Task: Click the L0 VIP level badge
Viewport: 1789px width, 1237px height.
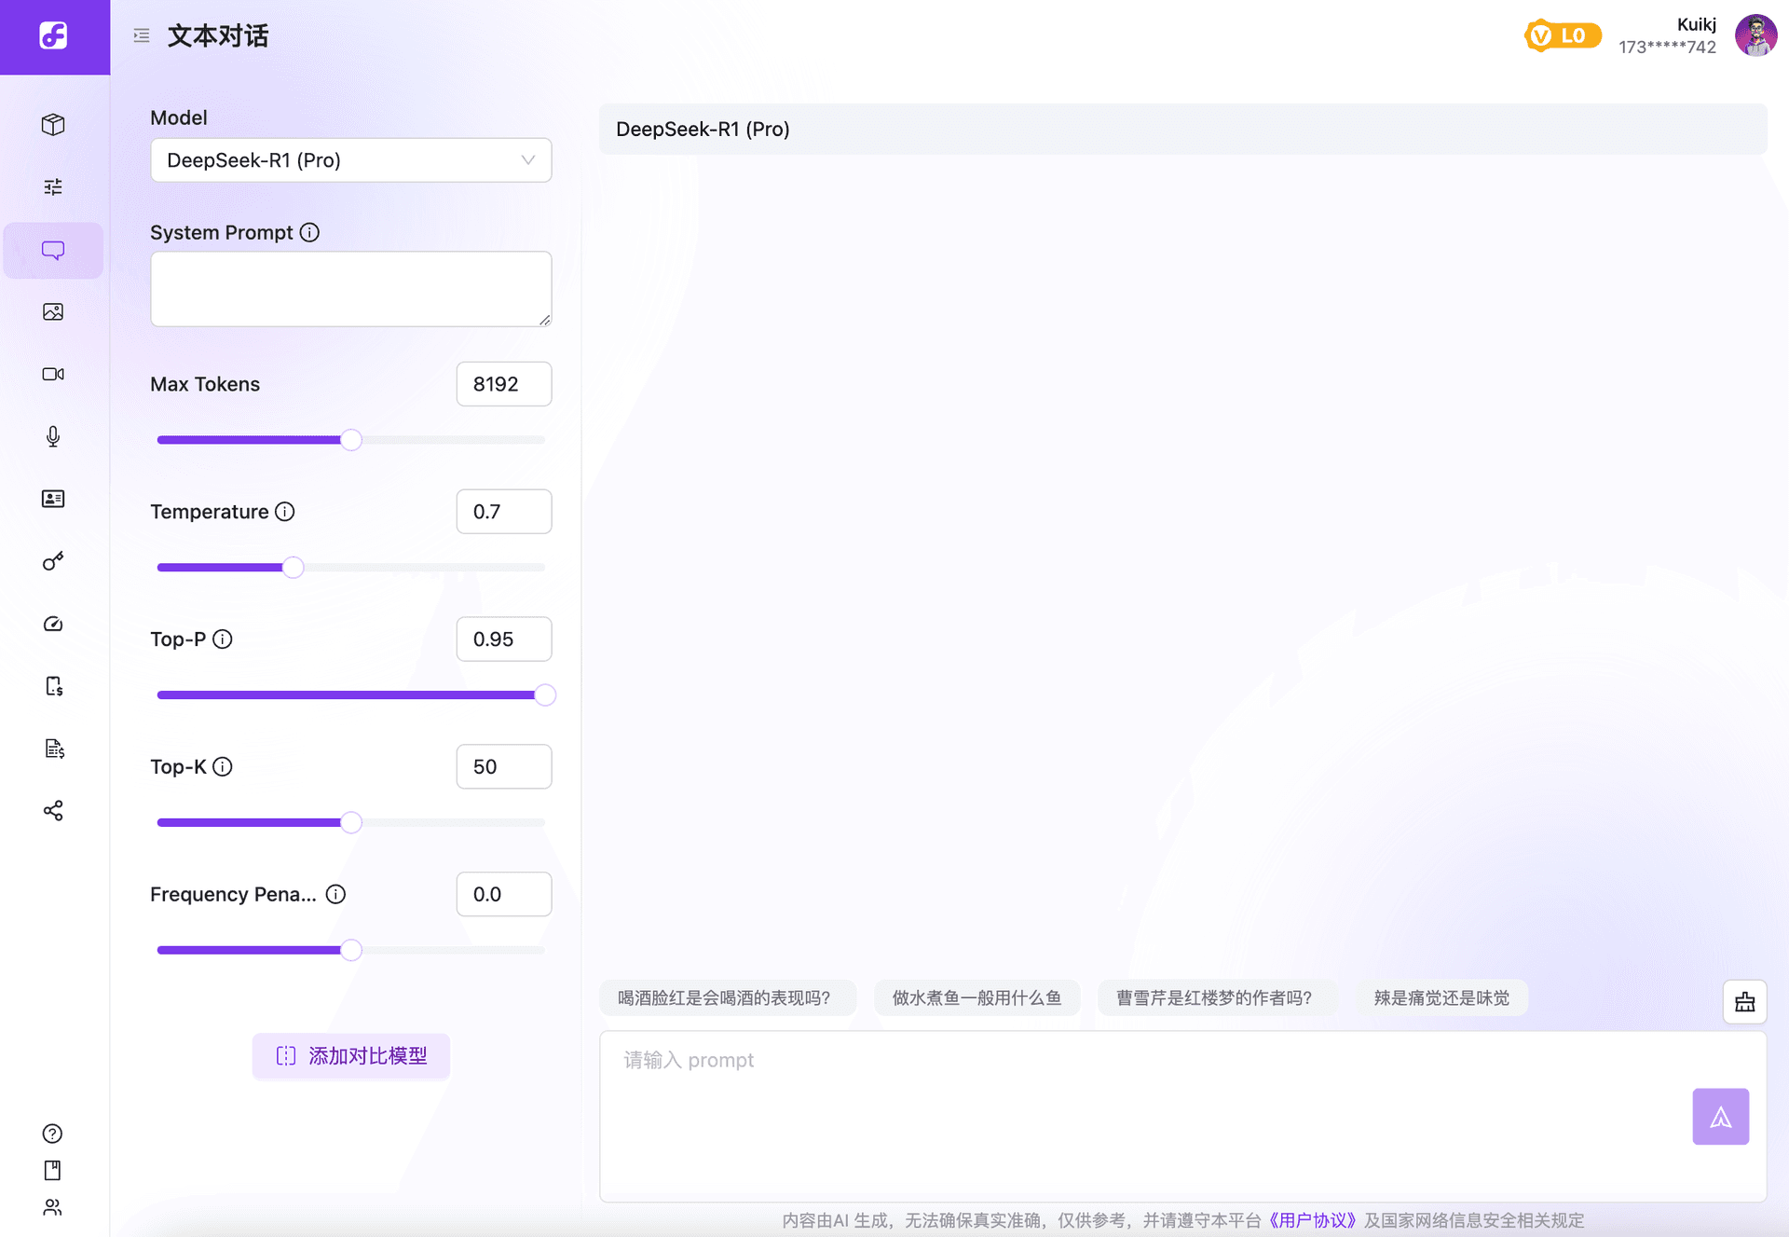Action: [x=1563, y=35]
